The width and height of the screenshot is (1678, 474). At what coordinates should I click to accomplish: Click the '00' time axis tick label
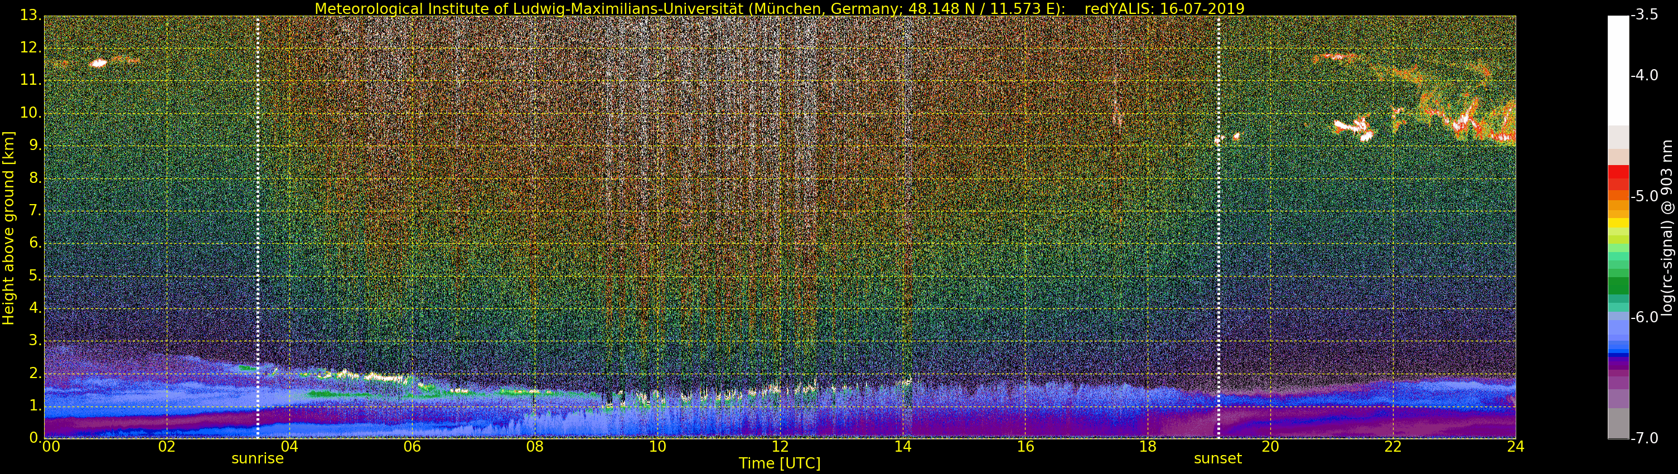click(x=51, y=446)
